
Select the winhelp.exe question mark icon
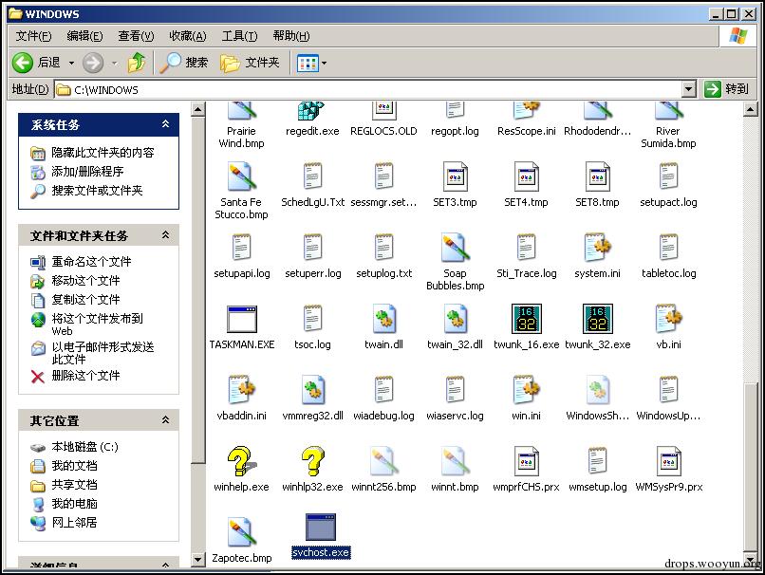tap(241, 462)
